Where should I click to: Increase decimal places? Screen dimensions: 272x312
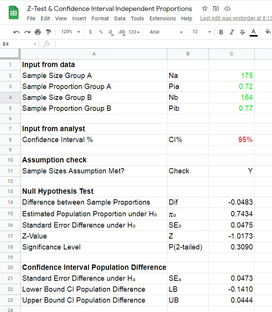(x=122, y=32)
